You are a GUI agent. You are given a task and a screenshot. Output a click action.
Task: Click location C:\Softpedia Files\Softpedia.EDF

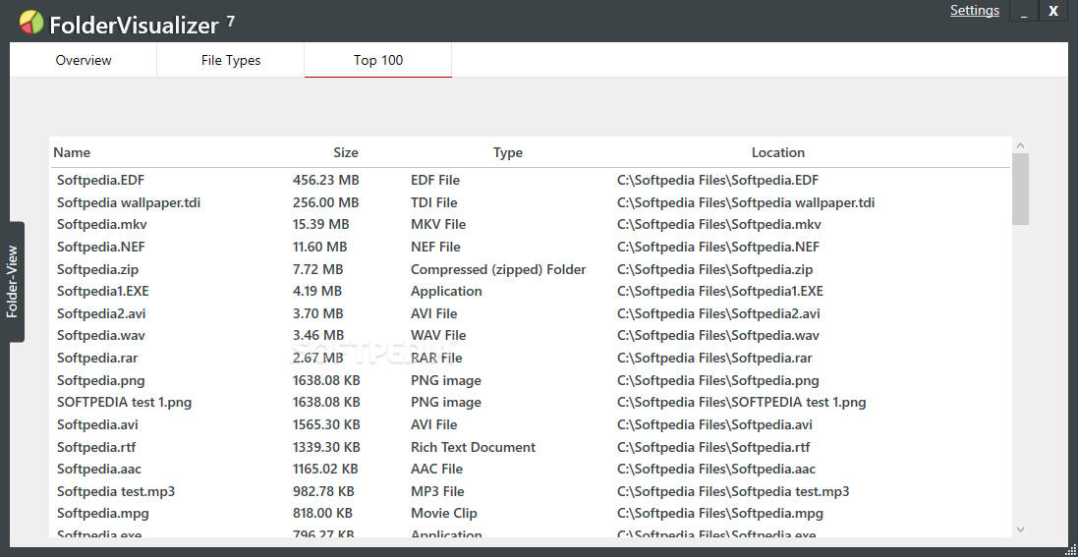click(x=717, y=180)
